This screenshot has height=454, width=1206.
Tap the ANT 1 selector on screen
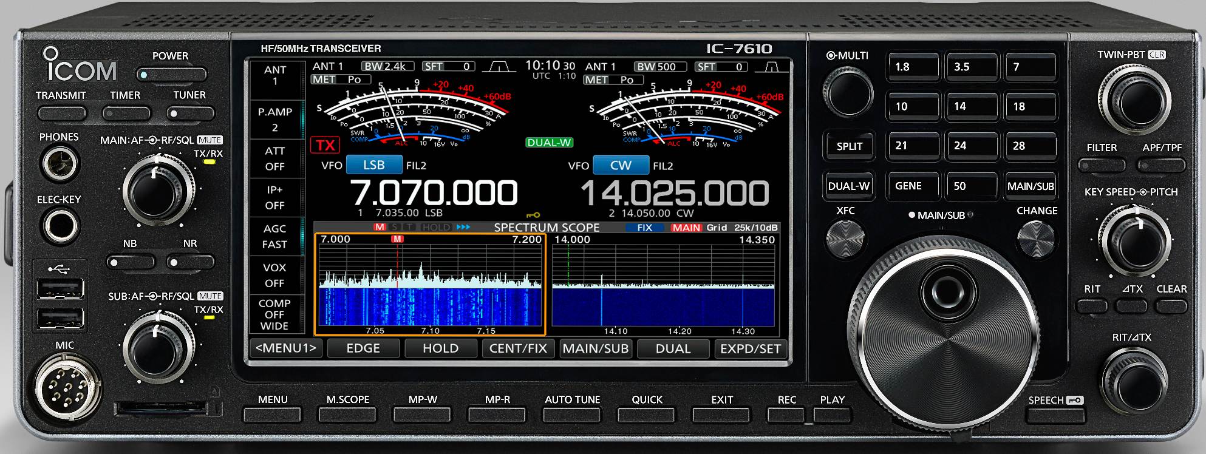[x=275, y=76]
